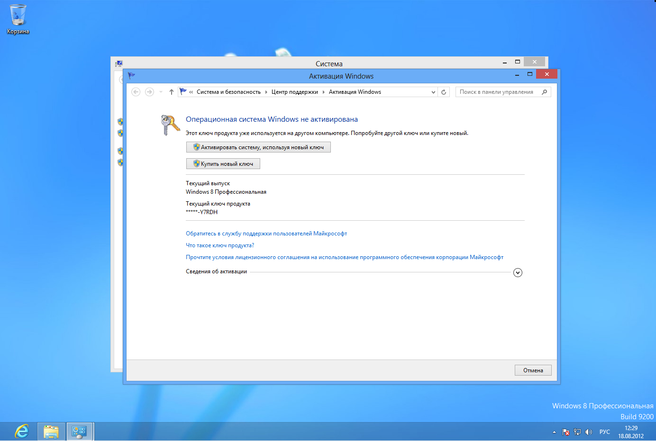Open address bar history dropdown

click(x=433, y=92)
